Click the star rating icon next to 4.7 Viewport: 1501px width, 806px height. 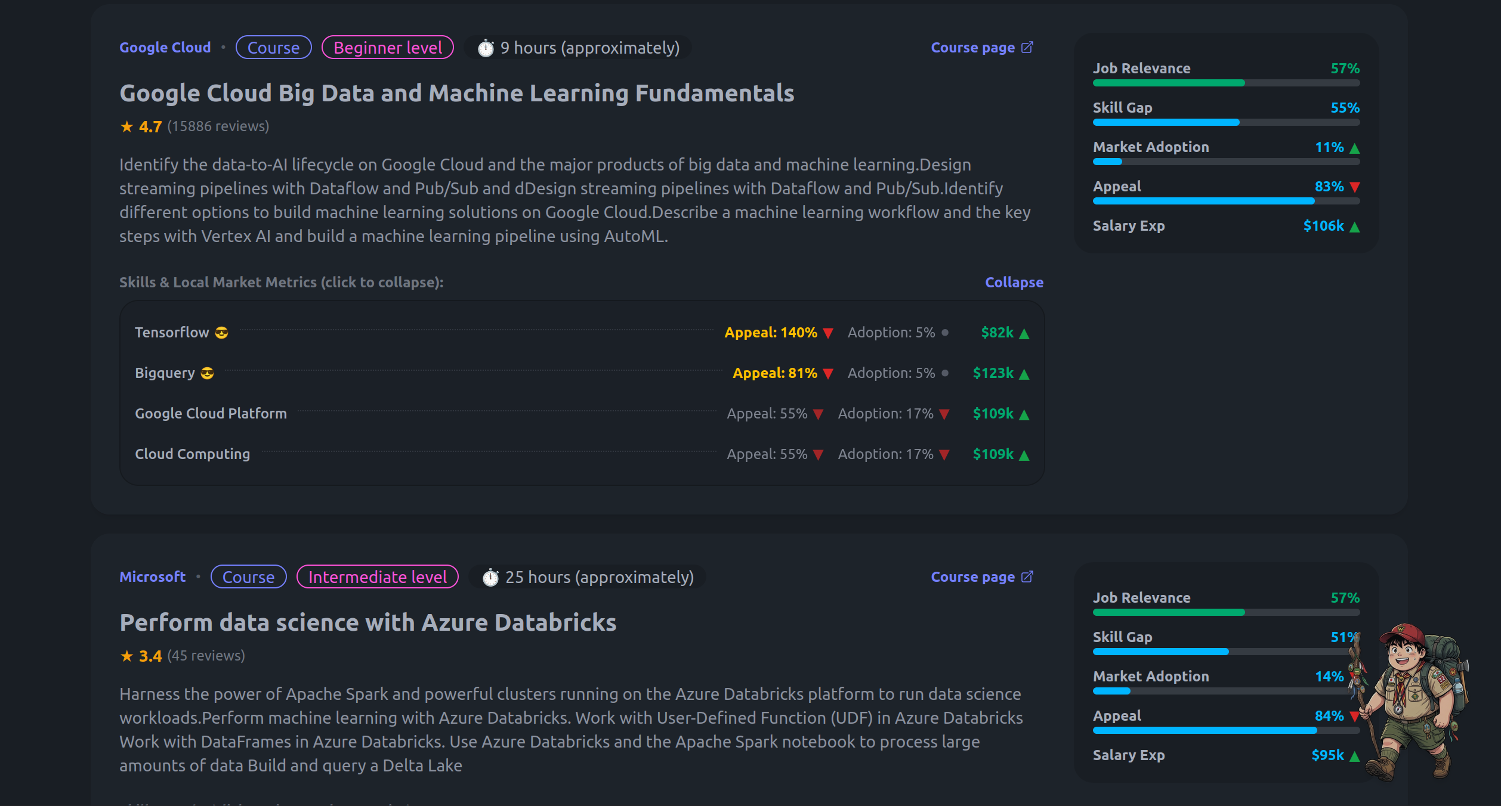coord(126,126)
